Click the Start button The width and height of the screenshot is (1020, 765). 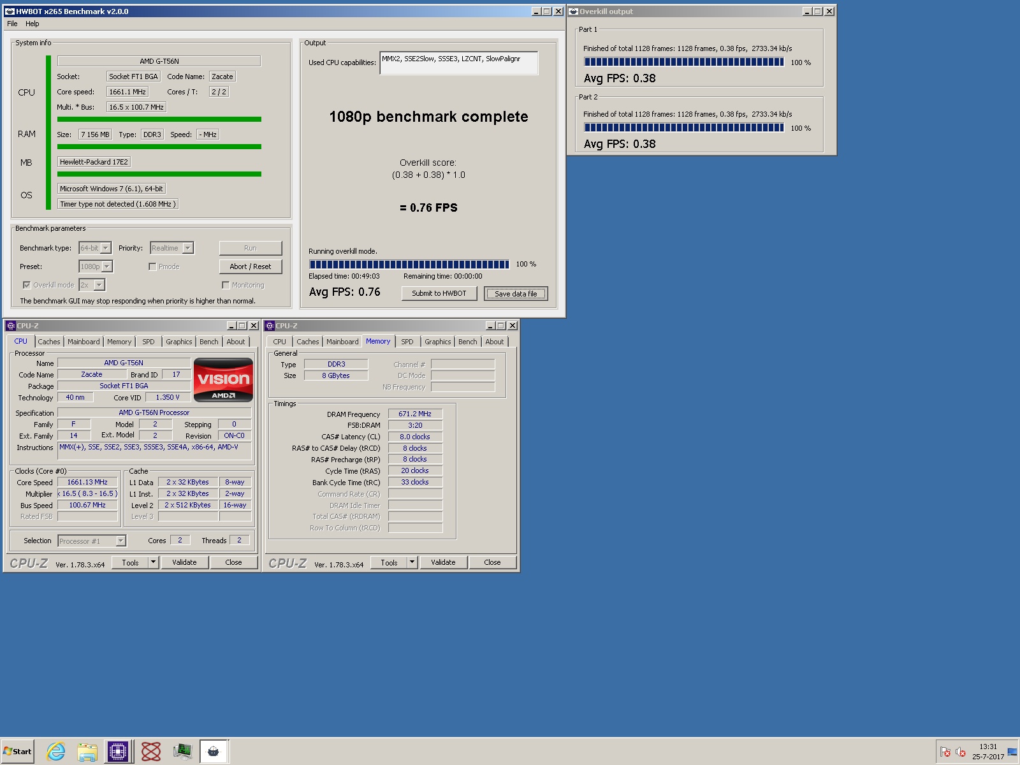18,752
